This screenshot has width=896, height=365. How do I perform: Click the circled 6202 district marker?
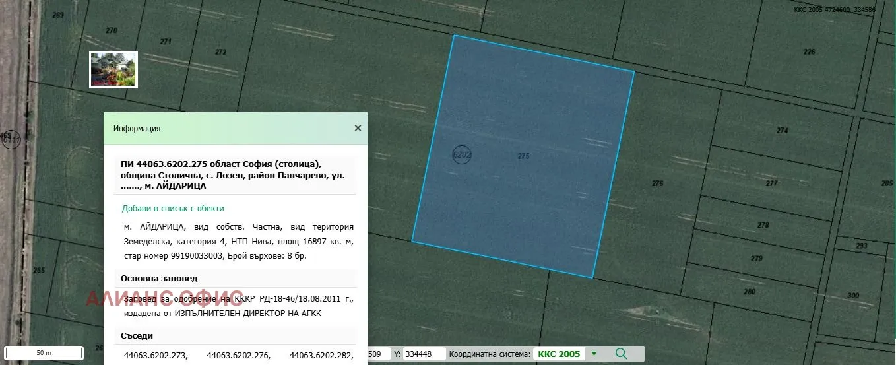pos(462,155)
